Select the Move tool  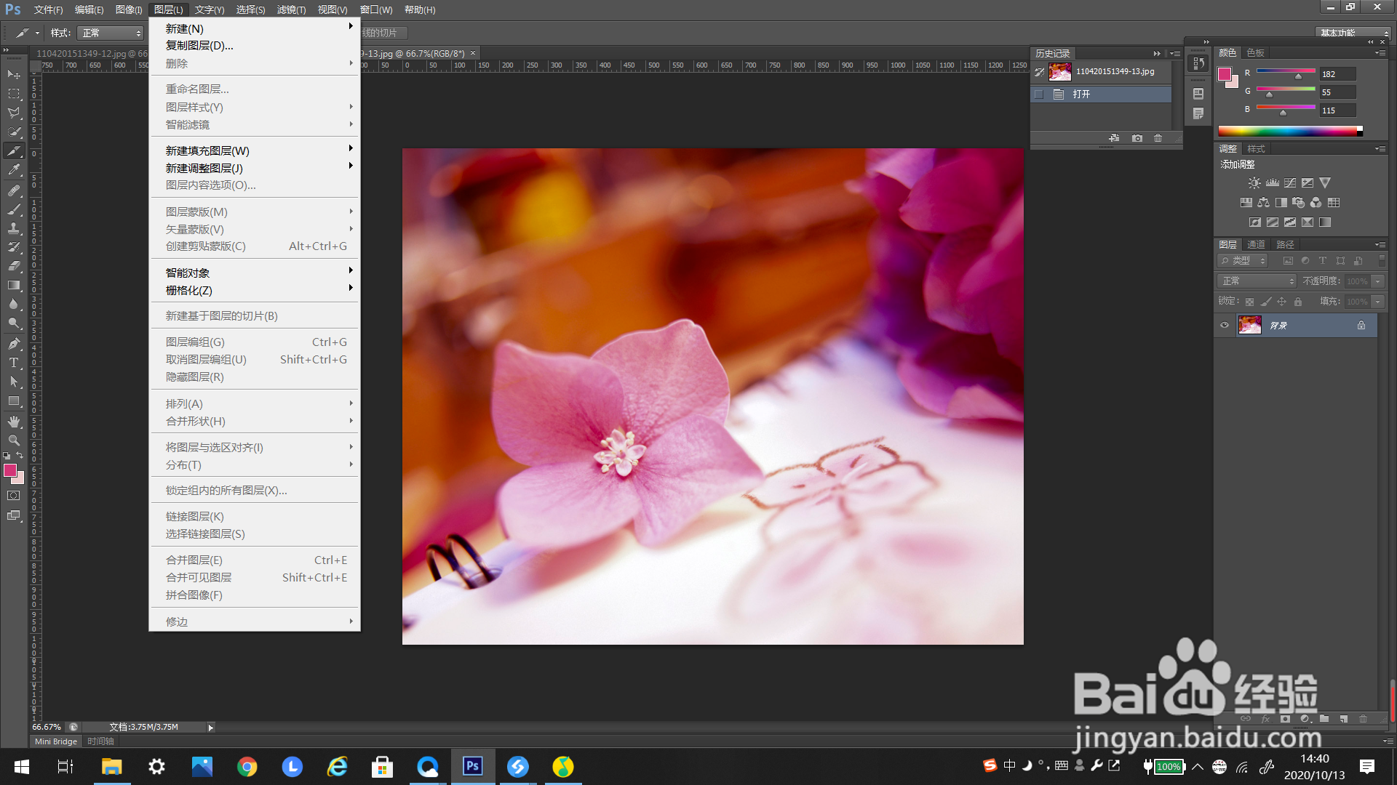(14, 74)
